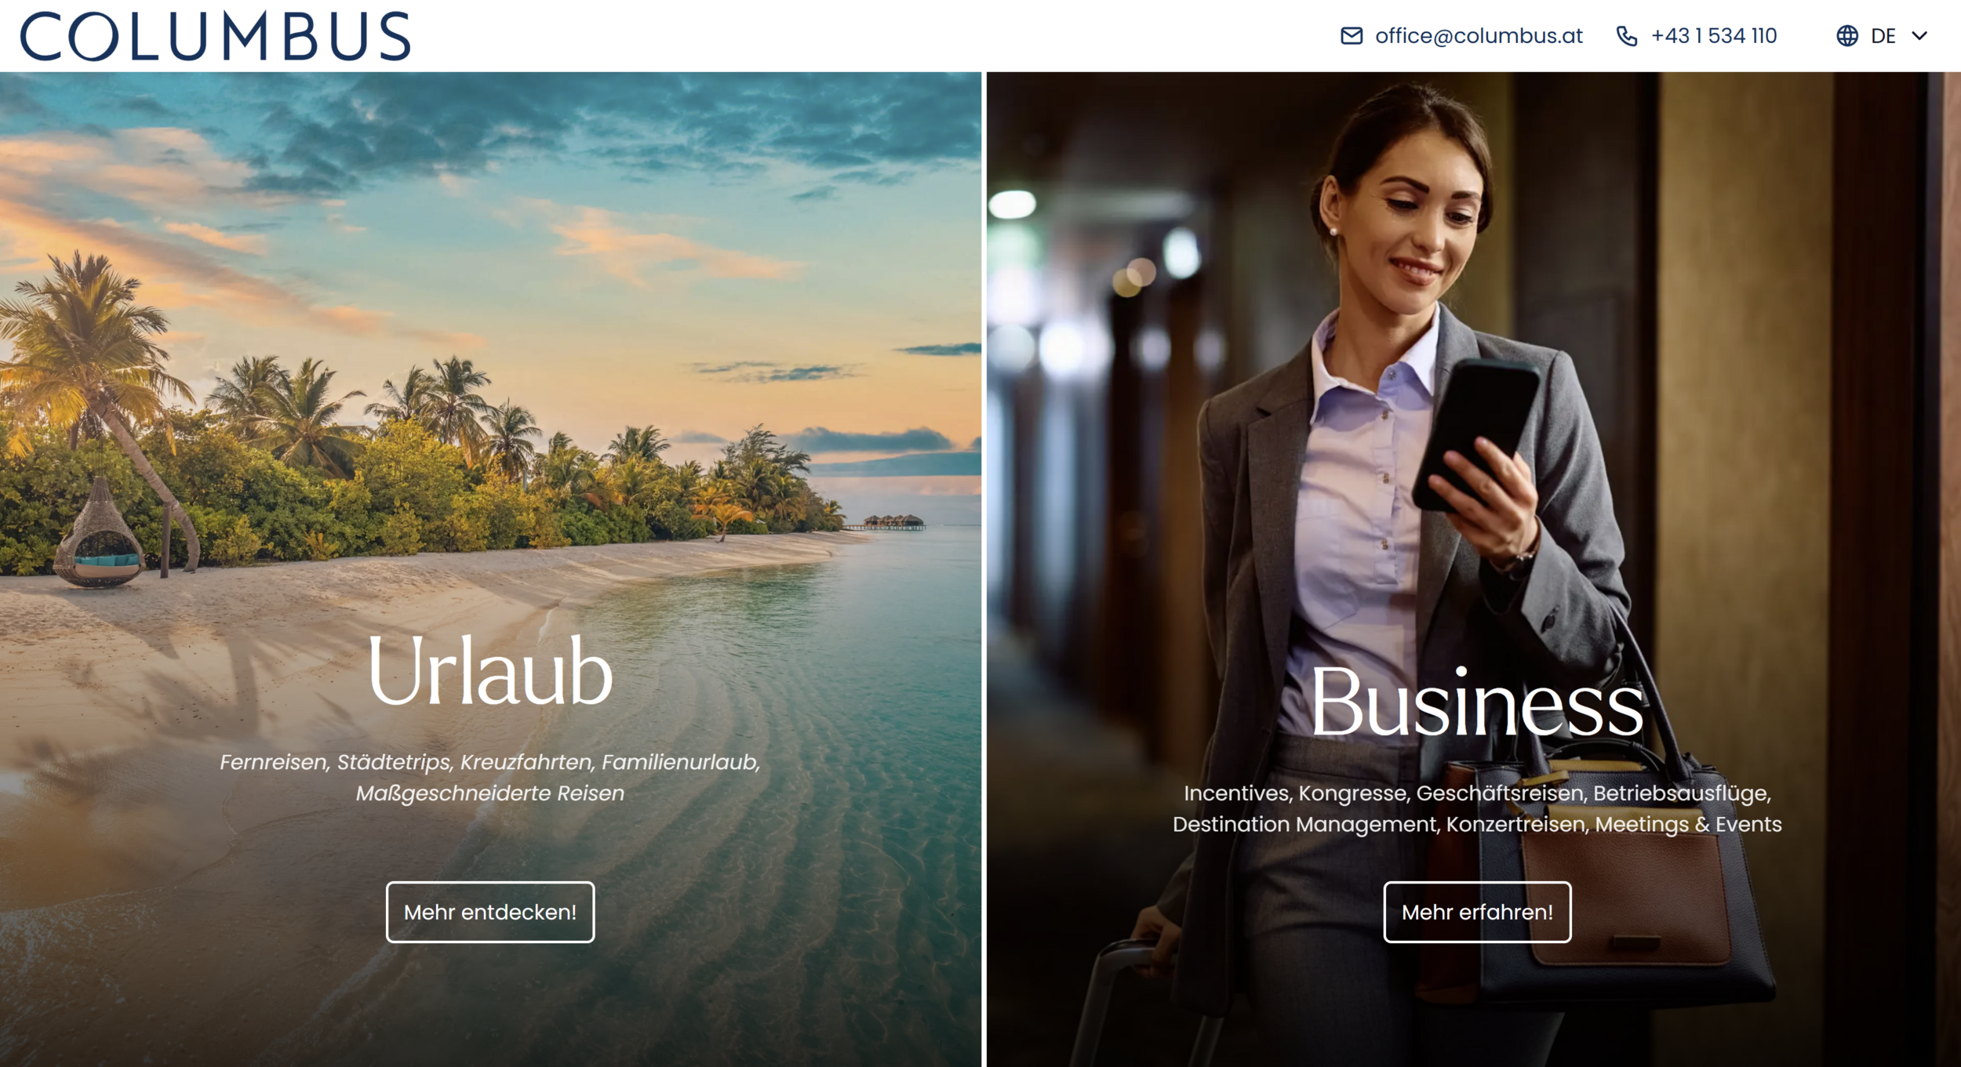Click the Maßgeschneiderte Reisen text line

pyautogui.click(x=490, y=793)
